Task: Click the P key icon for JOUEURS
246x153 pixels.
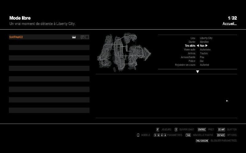Action: coord(158,129)
